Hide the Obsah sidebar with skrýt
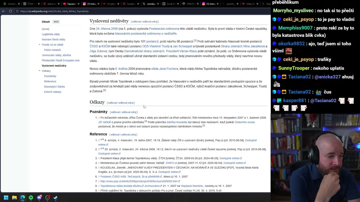The height and width of the screenshot is (202, 360). coord(56,22)
